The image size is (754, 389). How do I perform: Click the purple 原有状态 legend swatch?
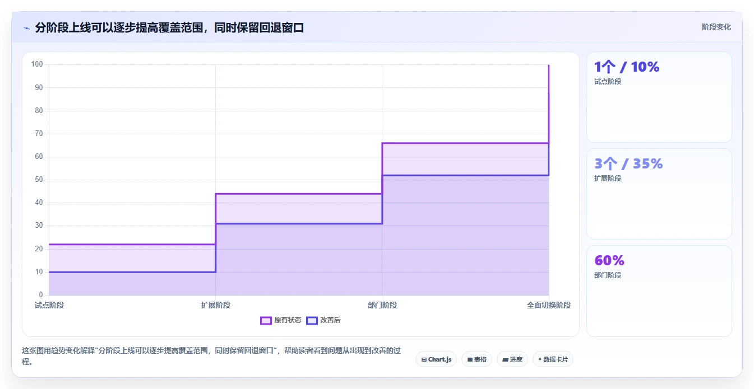(266, 320)
